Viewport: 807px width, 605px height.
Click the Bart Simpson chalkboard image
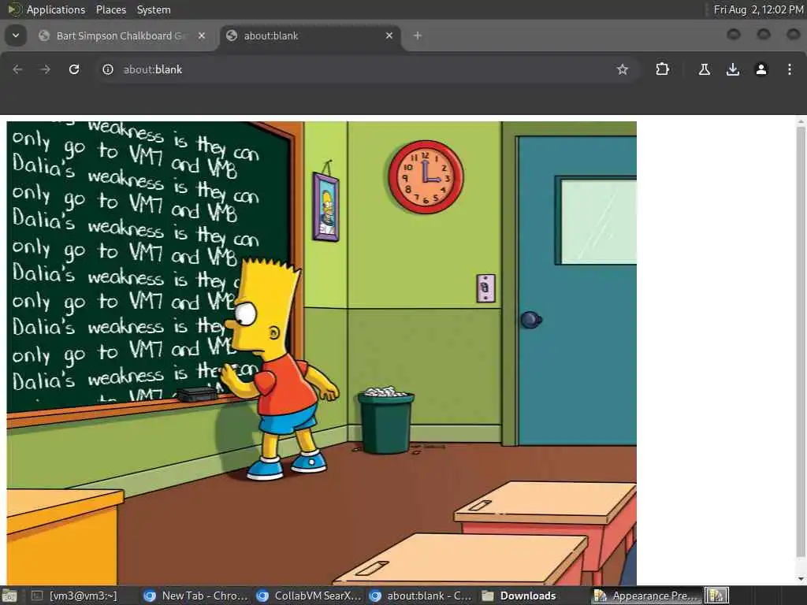click(322, 353)
